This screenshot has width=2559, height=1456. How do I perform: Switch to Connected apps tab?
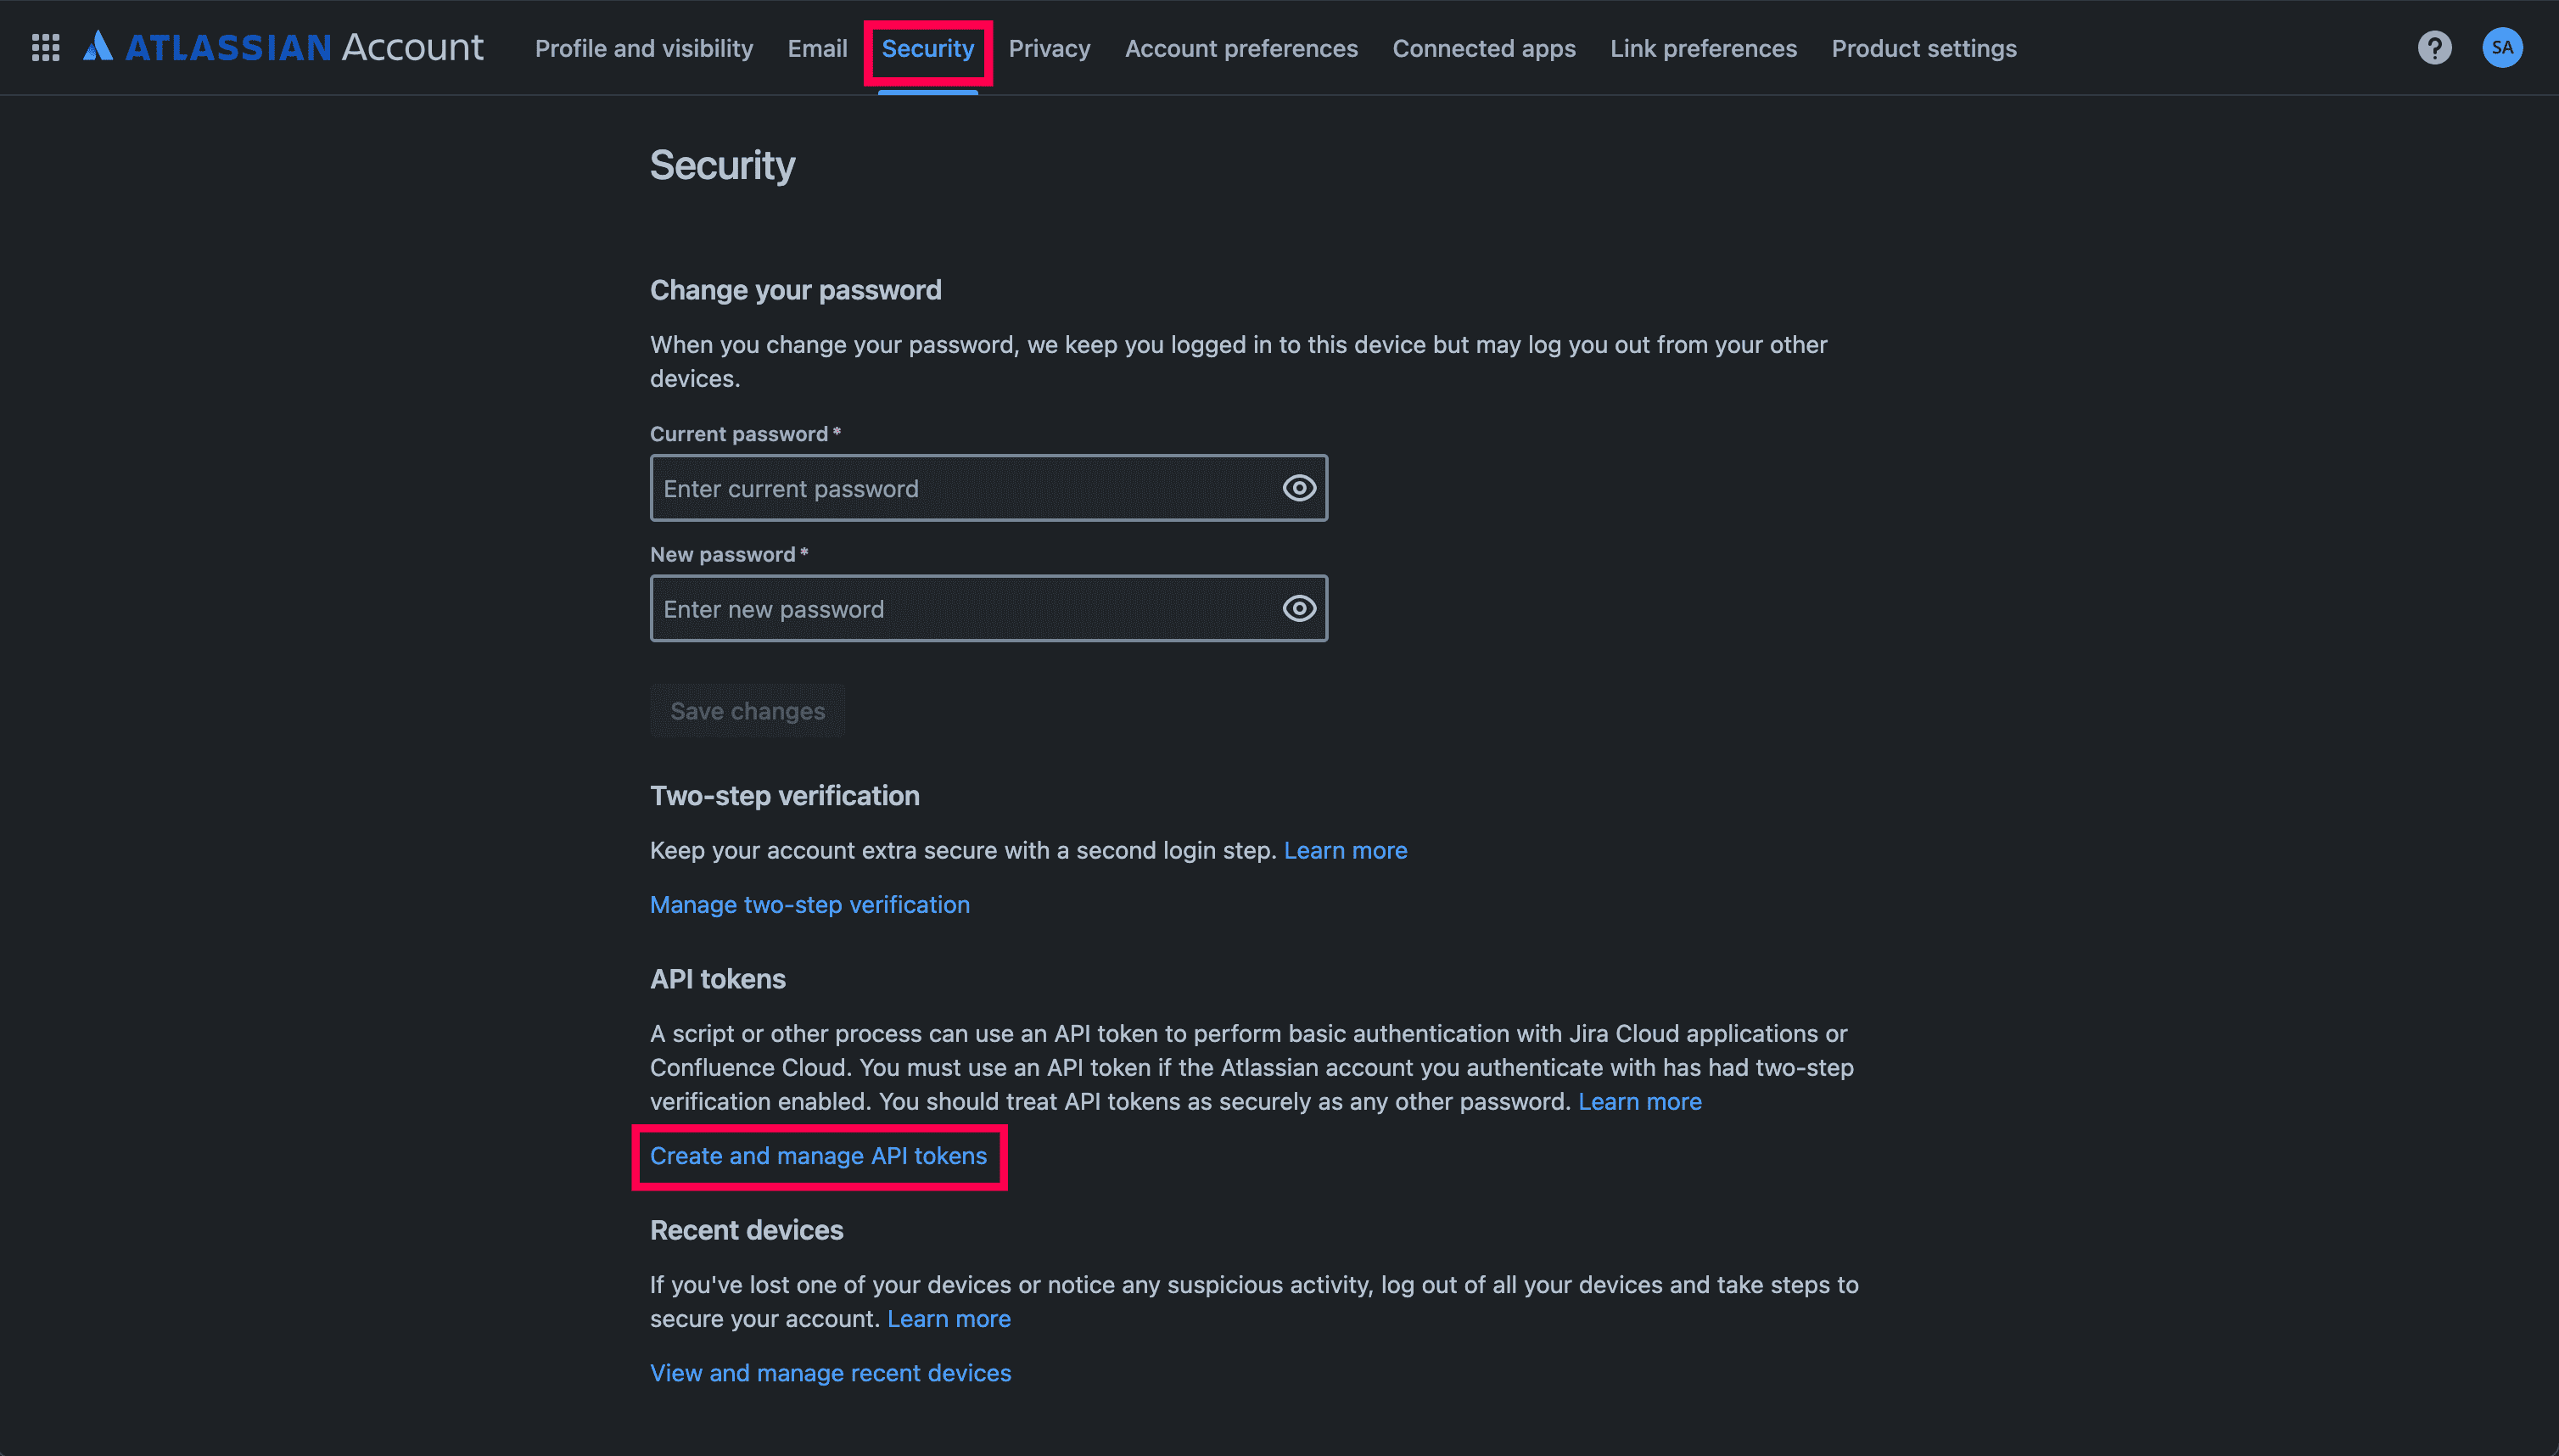point(1483,49)
